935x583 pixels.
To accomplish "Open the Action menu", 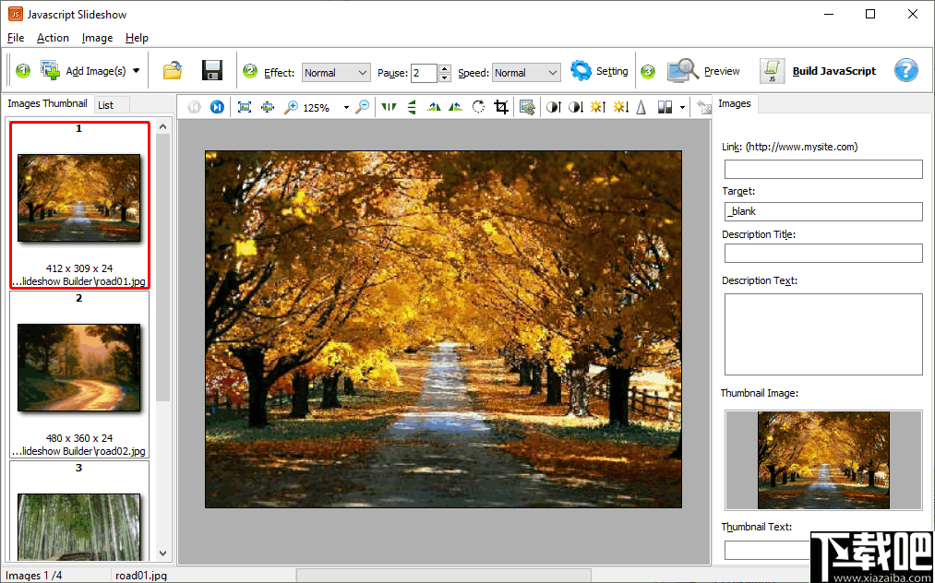I will (53, 38).
